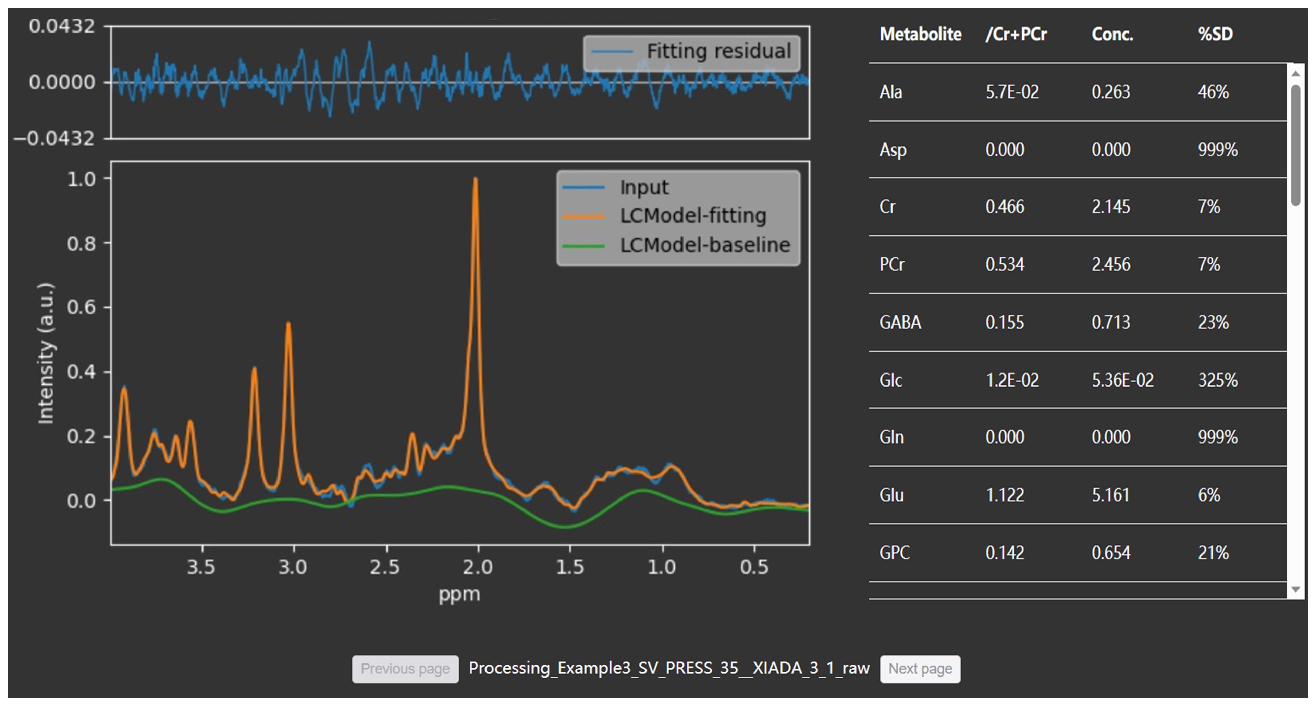Select Glu concentration value 5.161
Screen dimensions: 1316x708
tap(1111, 495)
